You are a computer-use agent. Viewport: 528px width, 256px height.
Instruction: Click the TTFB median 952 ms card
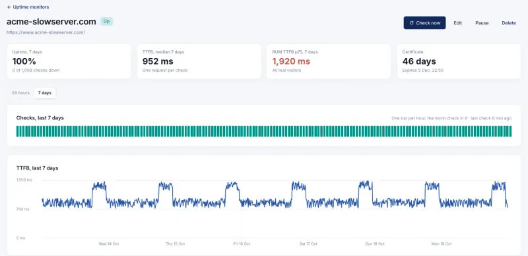(x=199, y=61)
